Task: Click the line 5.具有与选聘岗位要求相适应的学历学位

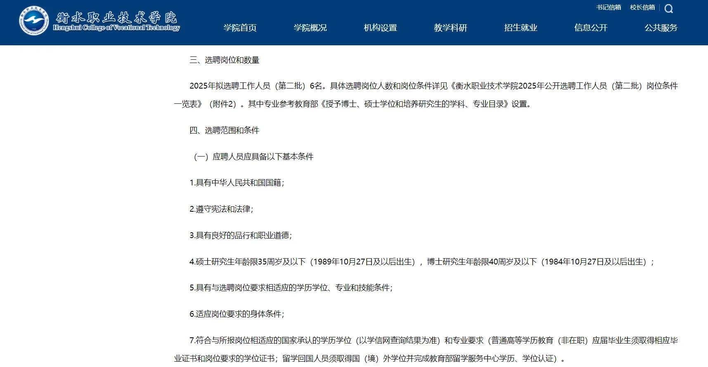Action: 291,288
